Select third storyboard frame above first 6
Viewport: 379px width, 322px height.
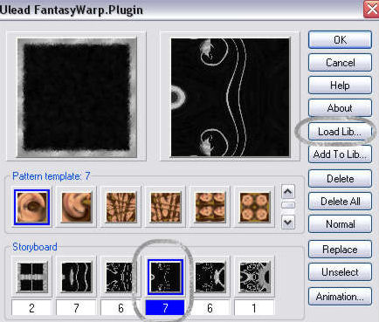tap(121, 277)
